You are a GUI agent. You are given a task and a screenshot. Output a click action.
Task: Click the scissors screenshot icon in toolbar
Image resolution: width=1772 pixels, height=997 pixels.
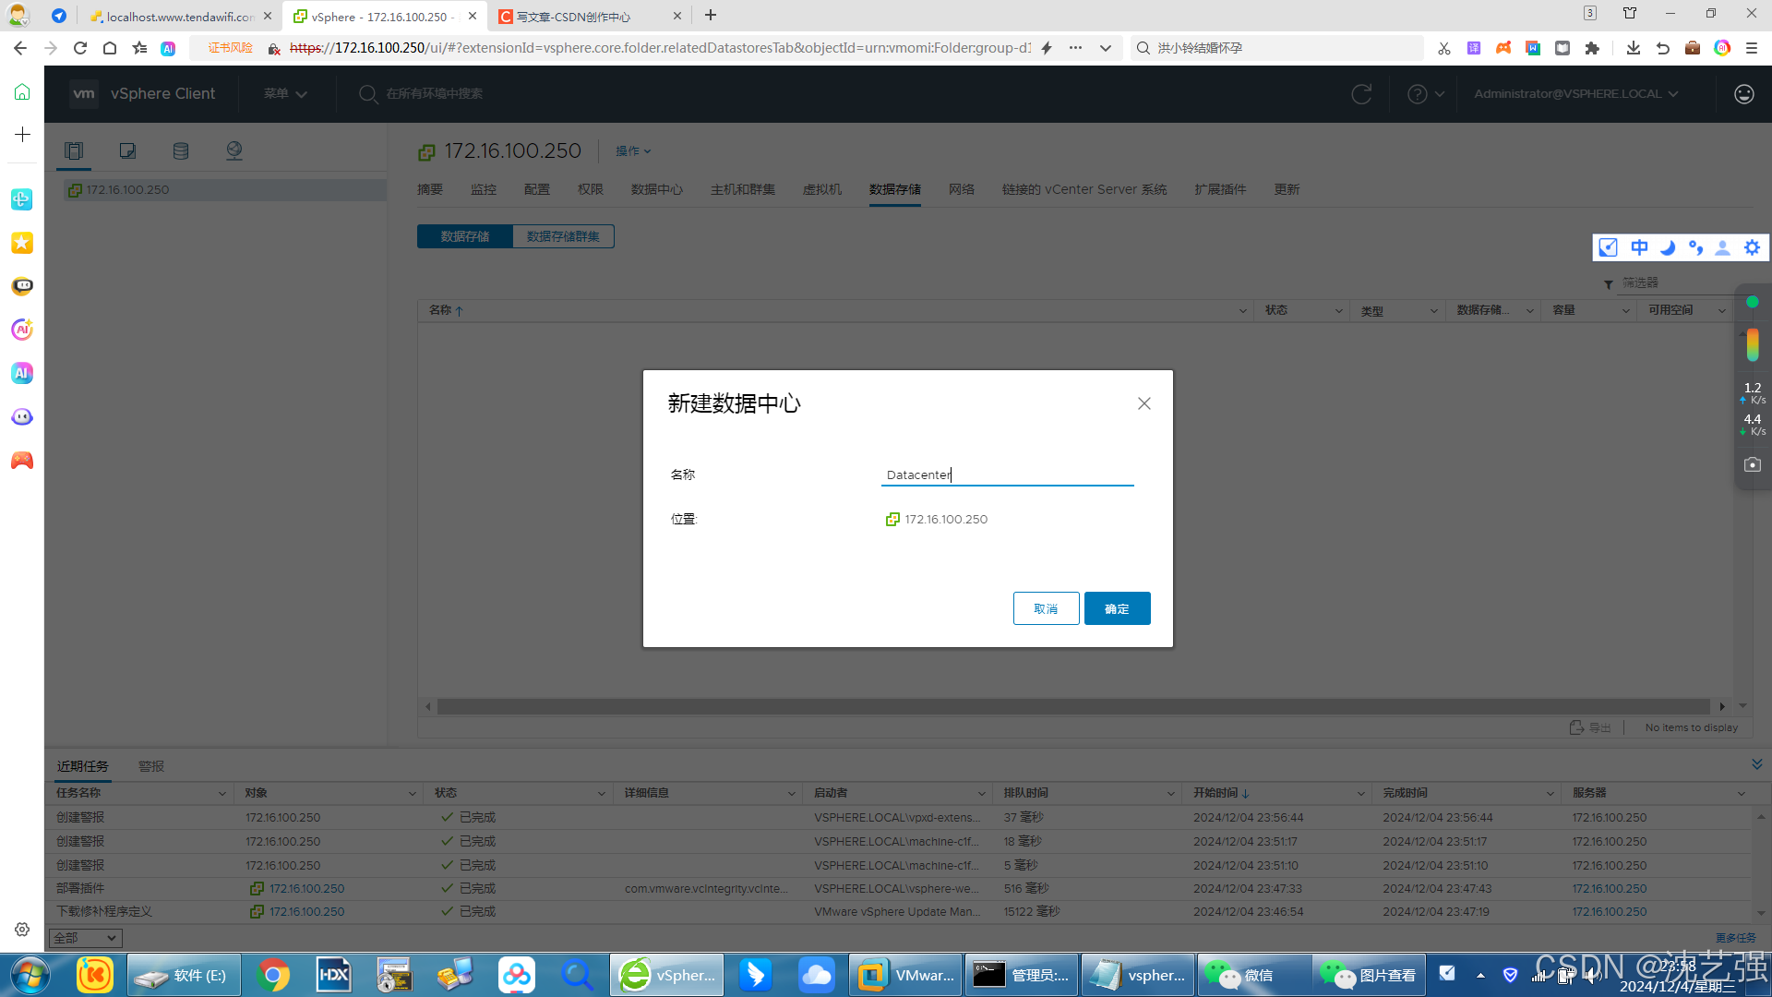point(1443,48)
